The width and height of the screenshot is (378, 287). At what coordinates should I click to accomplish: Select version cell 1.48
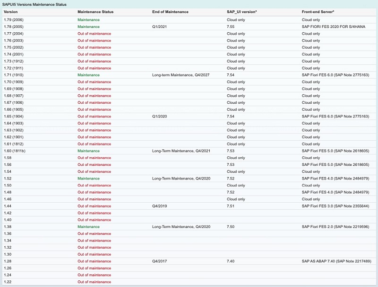[x=8, y=192]
